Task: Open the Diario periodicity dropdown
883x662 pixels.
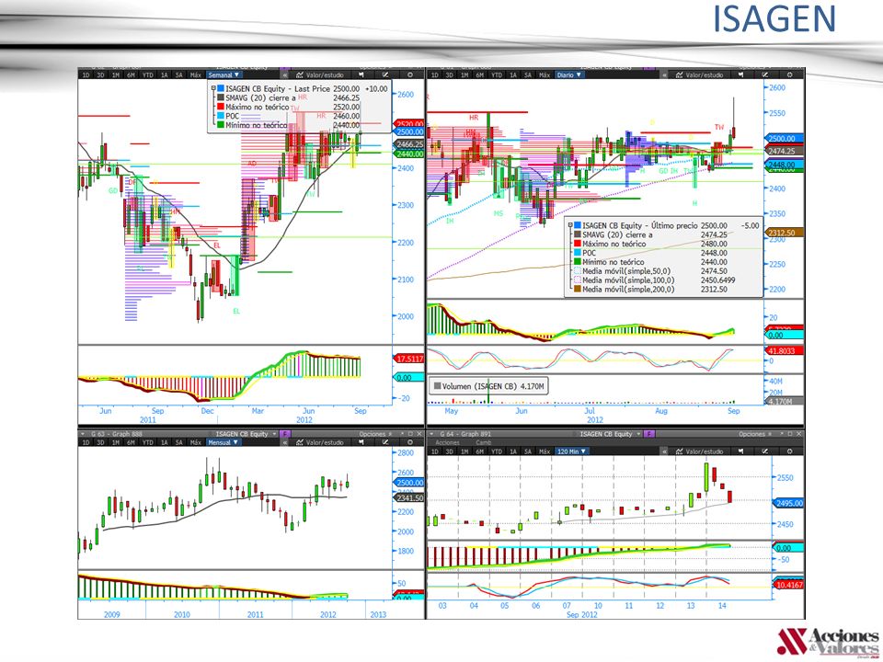Action: (568, 74)
